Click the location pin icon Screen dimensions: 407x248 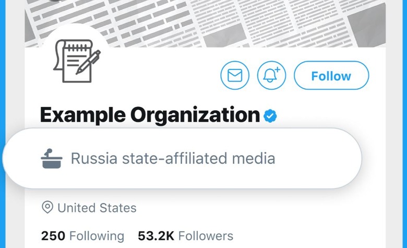(47, 208)
